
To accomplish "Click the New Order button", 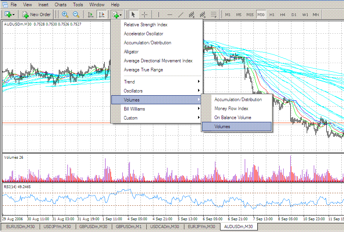I will [36, 14].
